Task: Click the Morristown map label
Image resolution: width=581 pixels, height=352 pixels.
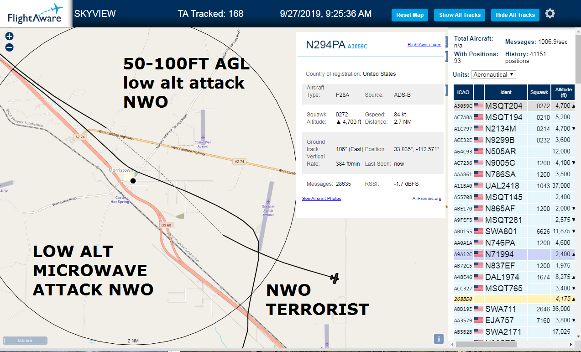Action: pyautogui.click(x=120, y=170)
